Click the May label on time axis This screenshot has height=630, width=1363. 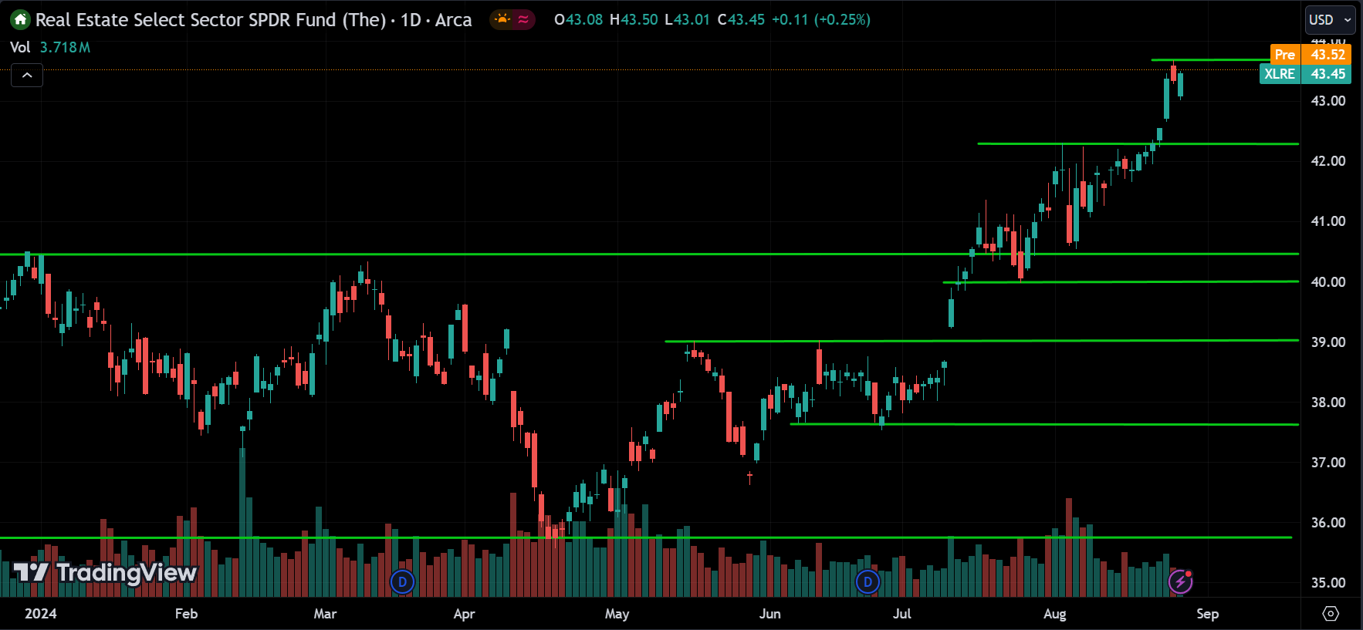617,614
